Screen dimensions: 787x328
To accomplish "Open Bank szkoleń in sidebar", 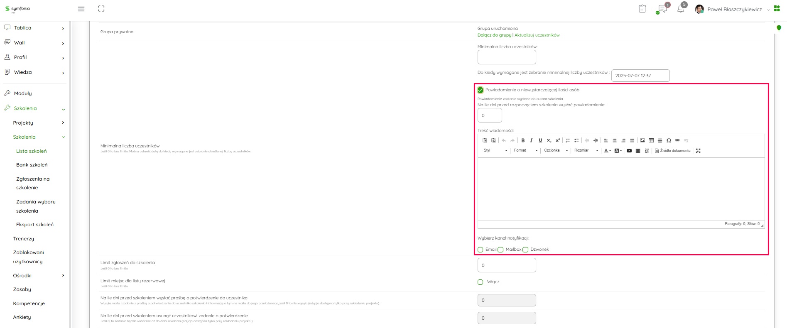I will tap(32, 165).
